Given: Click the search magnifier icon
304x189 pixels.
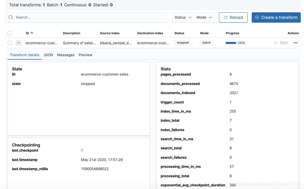Looking at the screenshot, I should click(11, 17).
